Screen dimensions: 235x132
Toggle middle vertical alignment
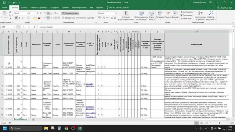point(48,13)
